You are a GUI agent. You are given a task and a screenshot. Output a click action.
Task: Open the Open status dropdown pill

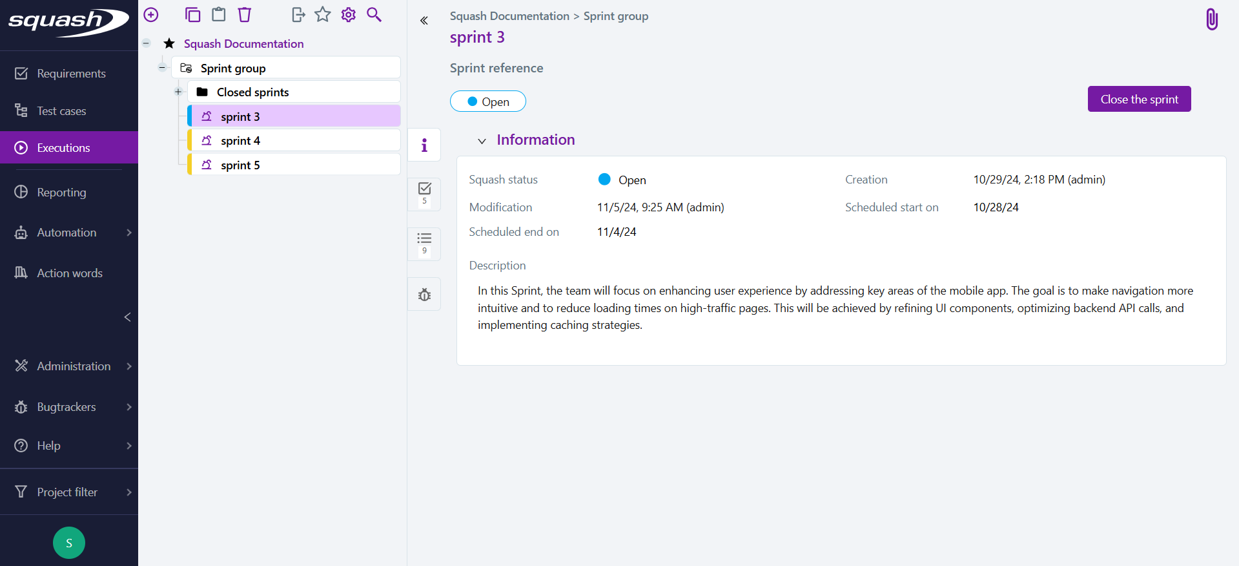tap(487, 101)
